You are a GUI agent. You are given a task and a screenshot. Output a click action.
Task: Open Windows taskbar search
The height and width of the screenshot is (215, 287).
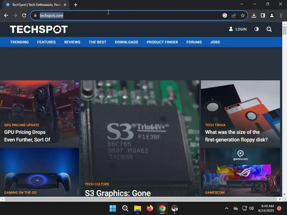click(x=125, y=208)
